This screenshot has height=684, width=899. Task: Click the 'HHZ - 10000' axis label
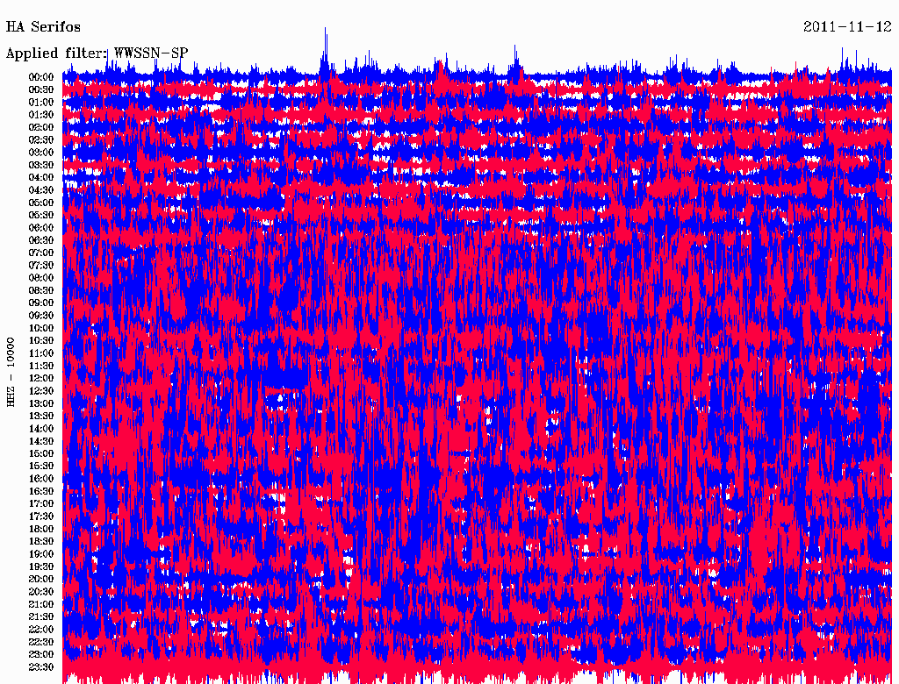(x=11, y=372)
